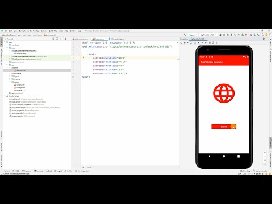Click the Search Everywhere magnifier icon

click(263, 35)
